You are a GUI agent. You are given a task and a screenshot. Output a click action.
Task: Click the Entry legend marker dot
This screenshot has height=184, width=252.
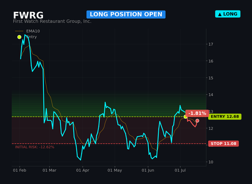19,37
